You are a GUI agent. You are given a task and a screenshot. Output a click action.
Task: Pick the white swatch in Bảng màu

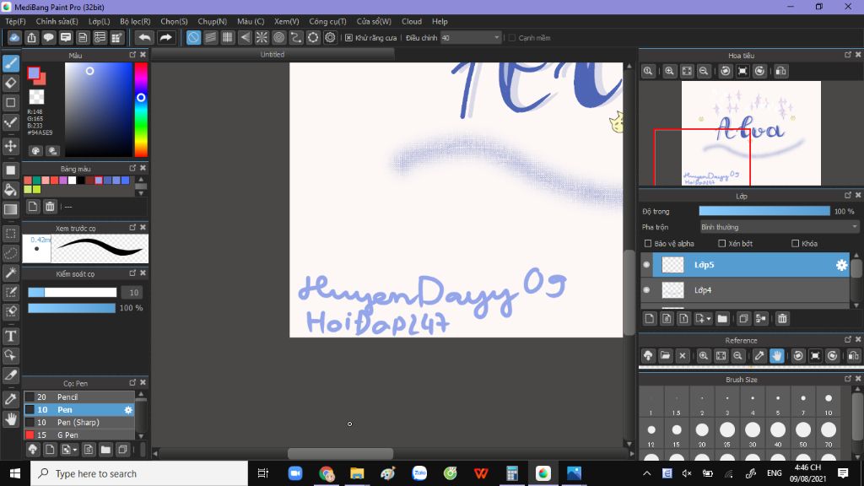[72, 181]
